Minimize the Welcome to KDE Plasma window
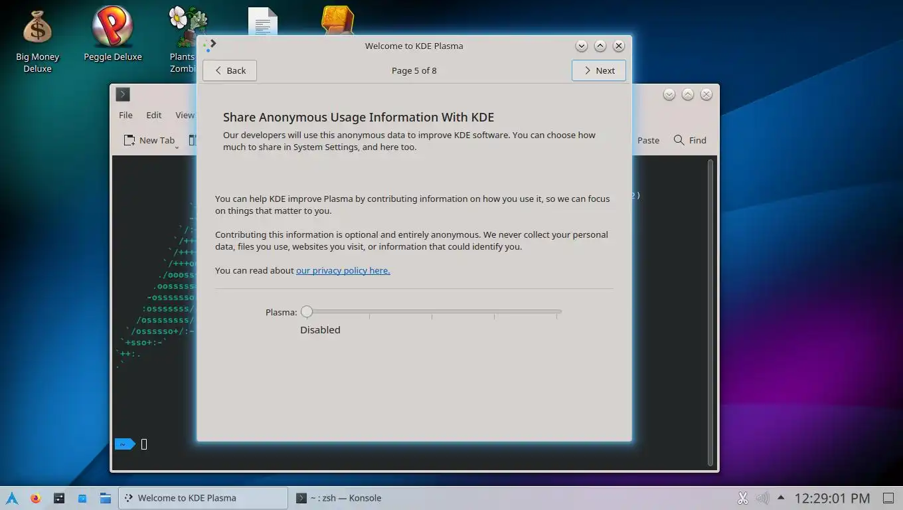This screenshot has height=510, width=903. coord(582,46)
